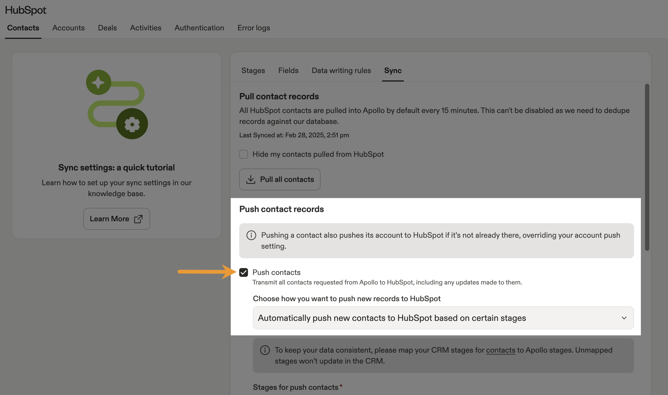
Task: Click the Pull all contacts button
Action: pos(280,179)
